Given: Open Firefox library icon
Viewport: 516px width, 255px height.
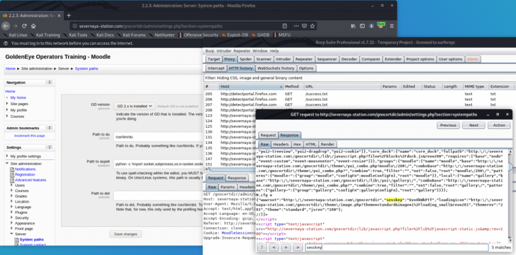Looking at the screenshot, I should pos(353,26).
